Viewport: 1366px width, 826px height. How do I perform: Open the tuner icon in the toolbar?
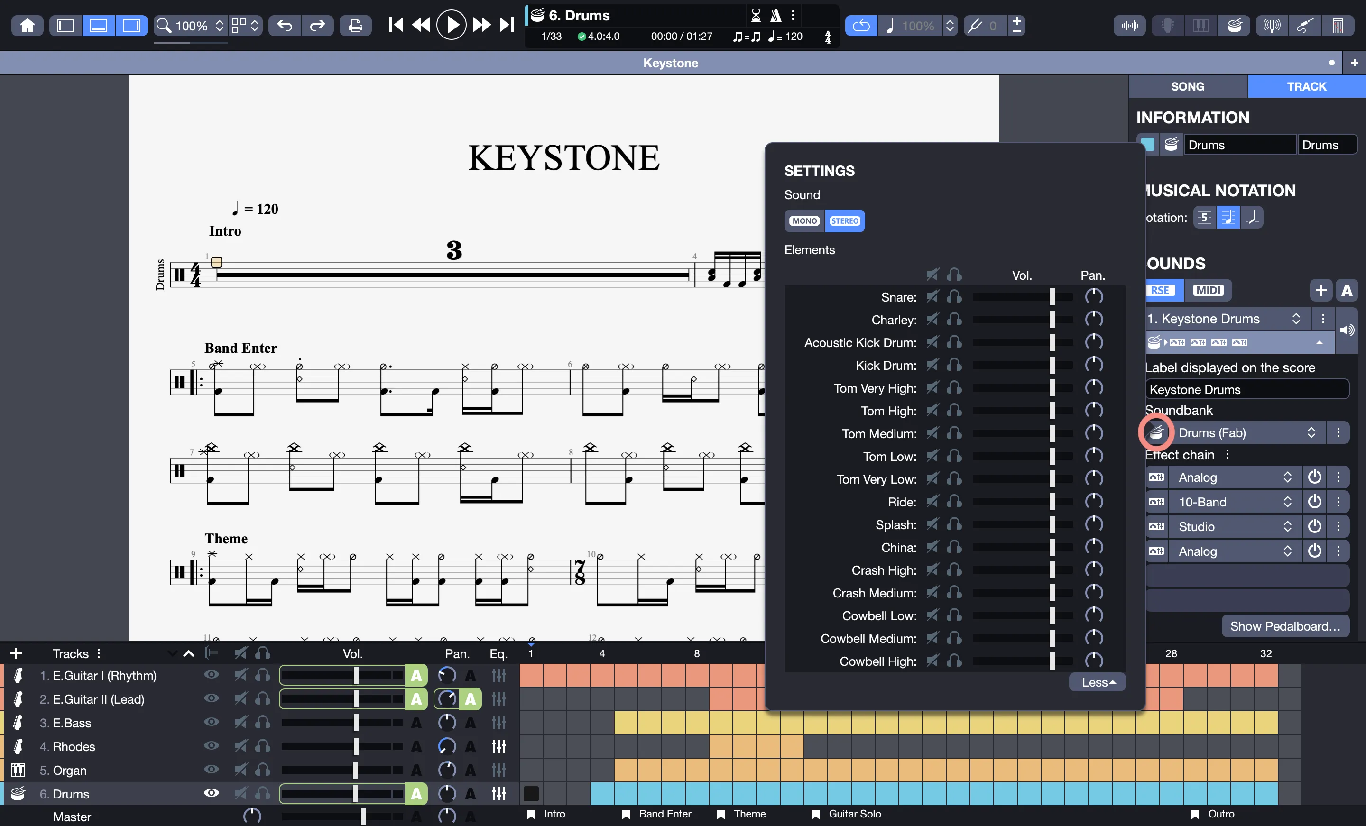pos(1272,26)
